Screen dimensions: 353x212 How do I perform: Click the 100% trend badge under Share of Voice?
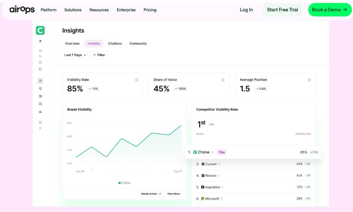tap(180, 89)
